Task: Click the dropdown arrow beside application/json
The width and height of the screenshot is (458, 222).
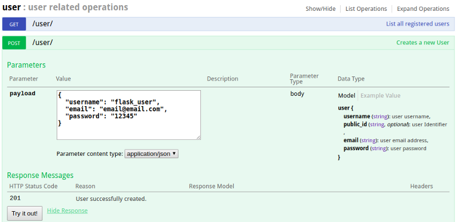Action: [174, 154]
